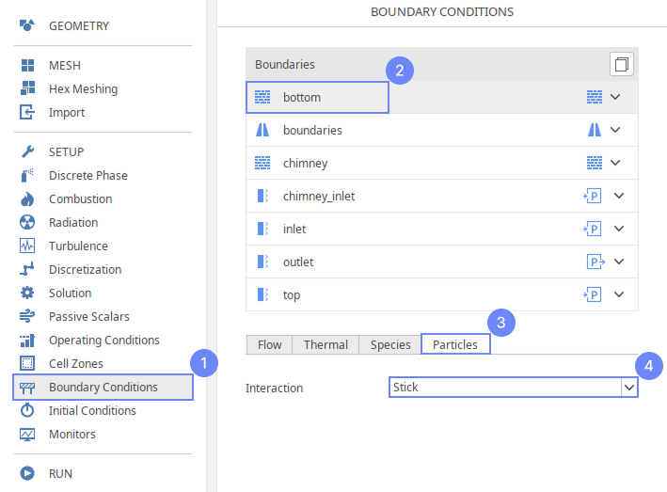Click the Import icon in sidebar
Screen dimensions: 667x492
tap(27, 113)
